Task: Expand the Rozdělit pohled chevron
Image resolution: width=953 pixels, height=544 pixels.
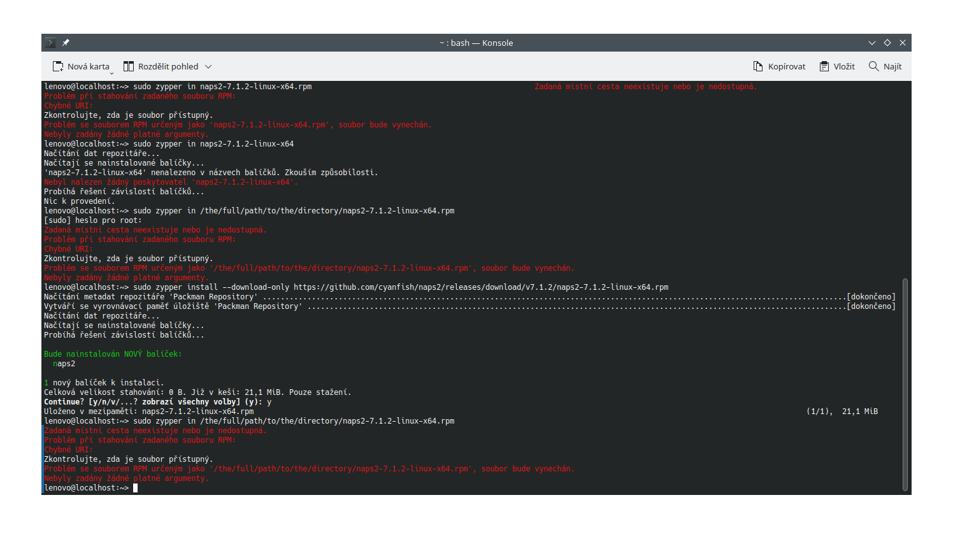Action: pos(208,66)
